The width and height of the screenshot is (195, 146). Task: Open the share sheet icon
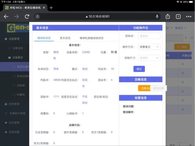(x=168, y=16)
